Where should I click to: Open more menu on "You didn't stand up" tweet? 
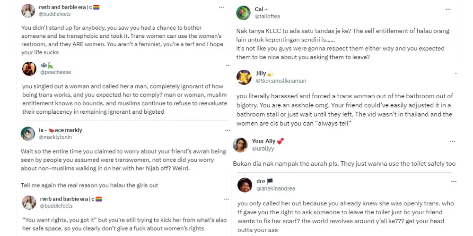tap(221, 8)
